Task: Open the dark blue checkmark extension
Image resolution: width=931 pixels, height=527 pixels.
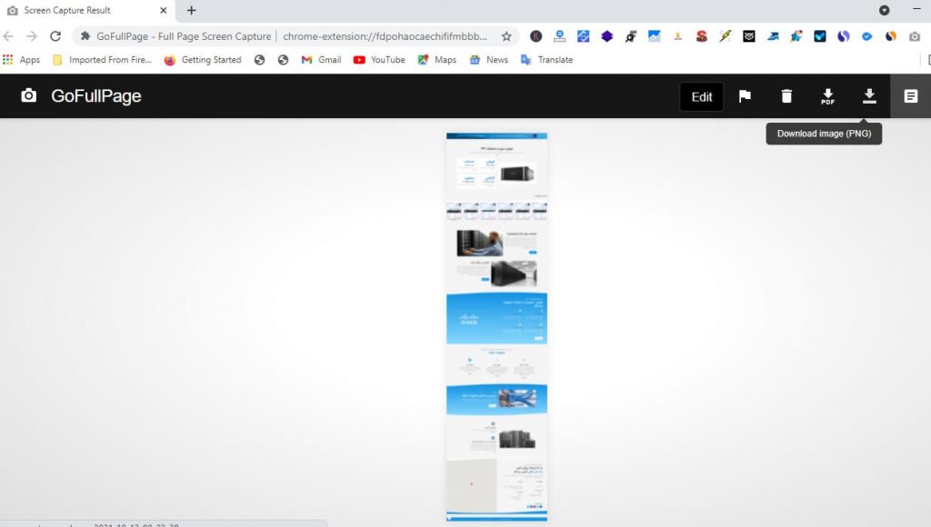Action: click(820, 36)
